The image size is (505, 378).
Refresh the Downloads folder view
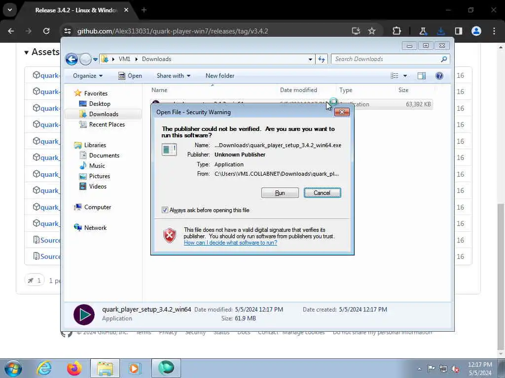click(322, 59)
